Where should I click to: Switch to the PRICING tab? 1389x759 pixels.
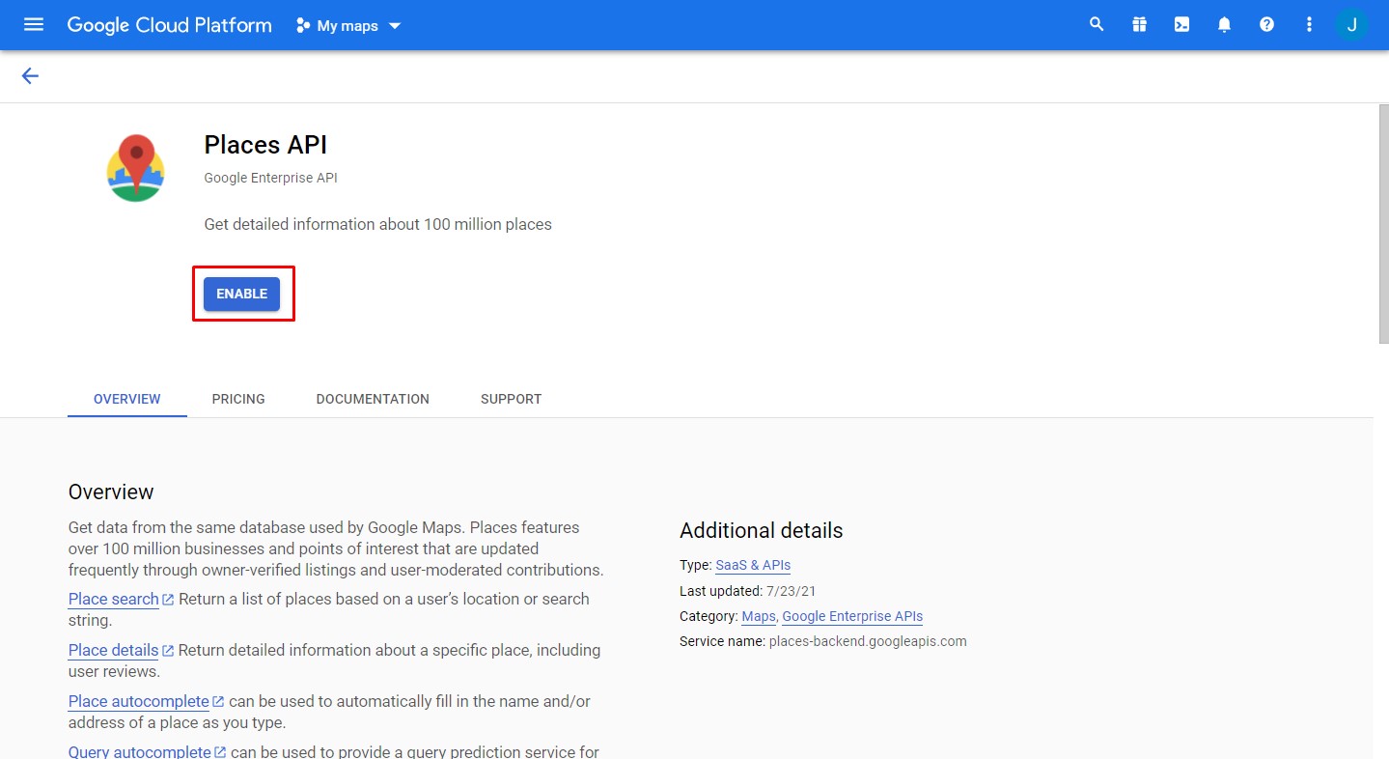pos(238,399)
